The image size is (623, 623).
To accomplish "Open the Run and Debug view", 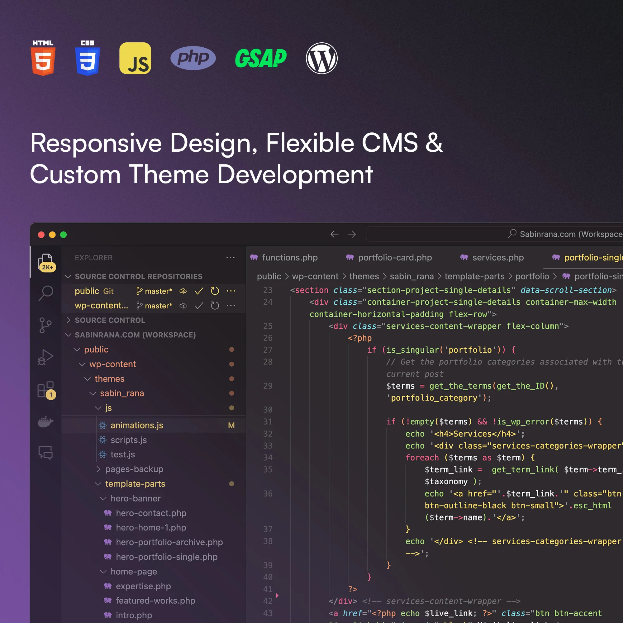I will tap(45, 357).
